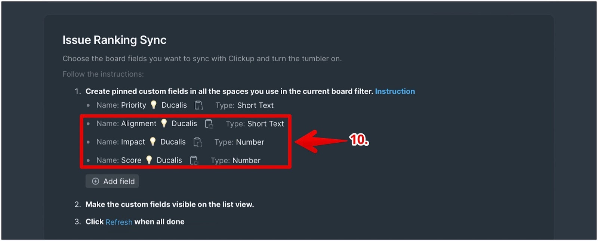598x241 pixels.
Task: Select the Short Text type of Alignment
Action: click(265, 124)
